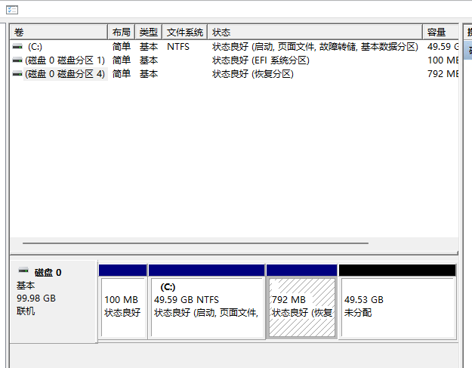Click the horizontal scrollbar in the volume list
The height and width of the screenshot is (368, 472).
196,243
